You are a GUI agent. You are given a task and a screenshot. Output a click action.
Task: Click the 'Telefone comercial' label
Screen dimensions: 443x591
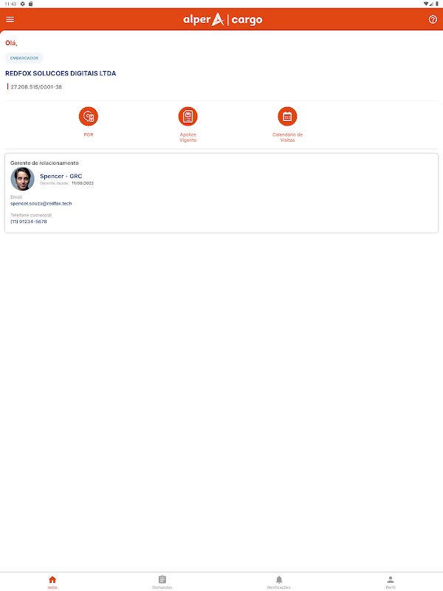(x=31, y=215)
